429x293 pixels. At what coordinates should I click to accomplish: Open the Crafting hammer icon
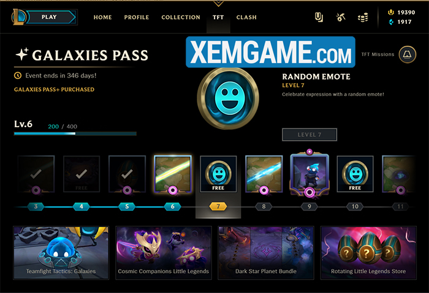pos(340,17)
